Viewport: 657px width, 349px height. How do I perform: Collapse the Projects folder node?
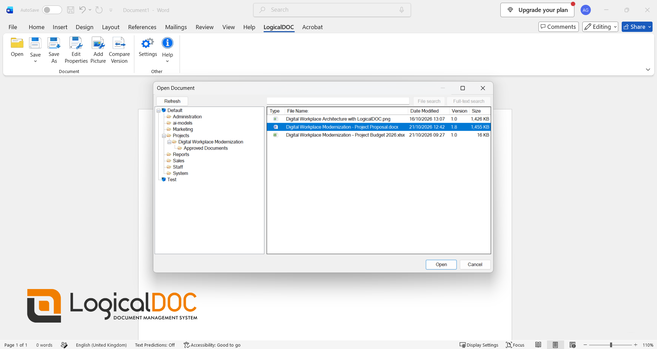(164, 136)
